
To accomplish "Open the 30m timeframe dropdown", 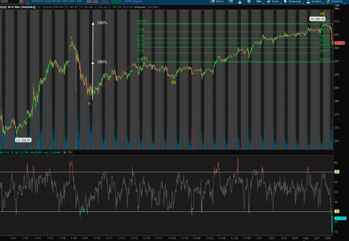I will pos(259,2).
